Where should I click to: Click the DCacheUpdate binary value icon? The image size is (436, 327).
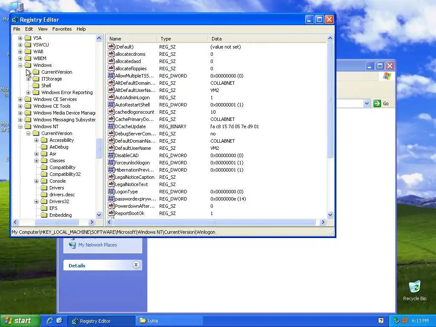tap(111, 126)
